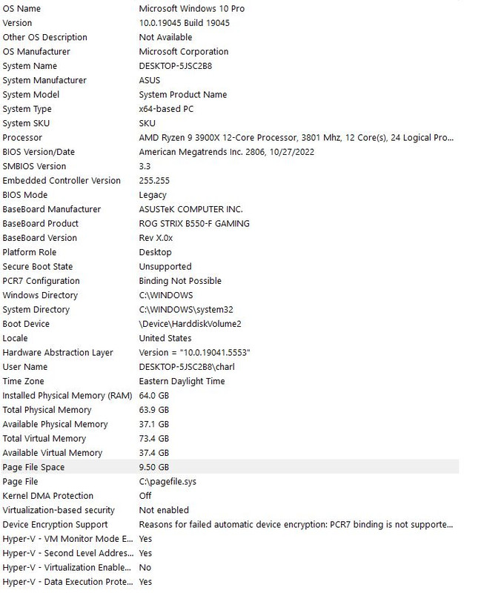Select the System SKU row
Viewport: 504px width, 593px height.
coord(230,123)
